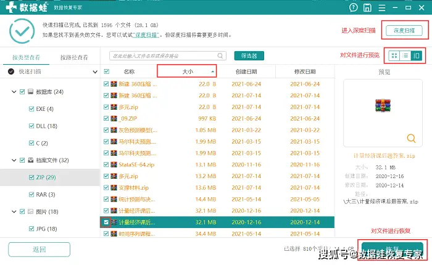This screenshot has height=265, width=432.
Task: Select the 灰色预测模型 file row
Action: click(217, 130)
